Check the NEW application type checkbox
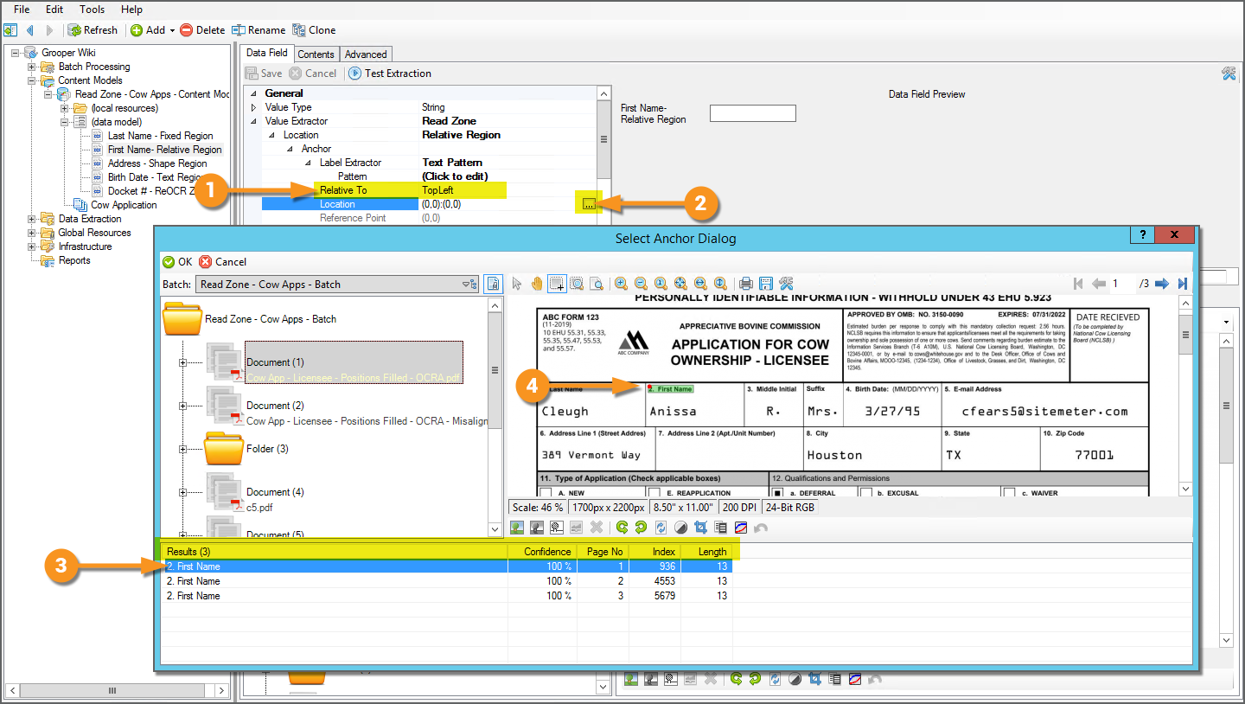Image resolution: width=1245 pixels, height=704 pixels. coord(546,493)
